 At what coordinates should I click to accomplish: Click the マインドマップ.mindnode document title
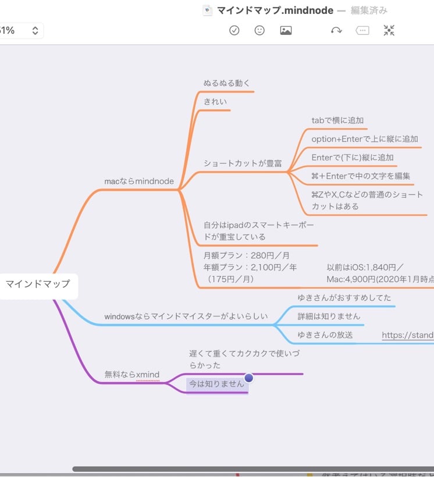275,10
